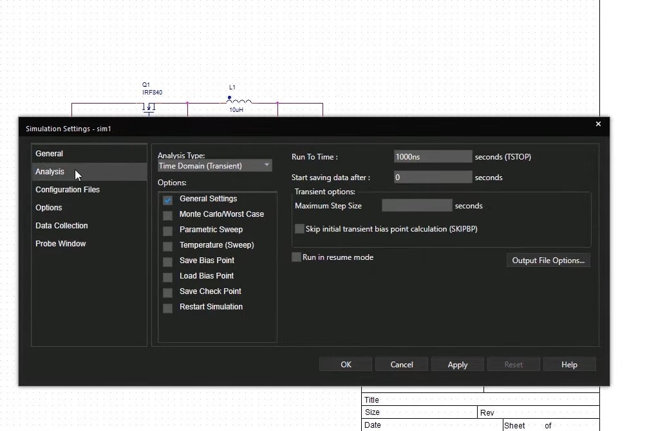Switch to the Options page
This screenshot has height=431, width=647.
click(89, 207)
